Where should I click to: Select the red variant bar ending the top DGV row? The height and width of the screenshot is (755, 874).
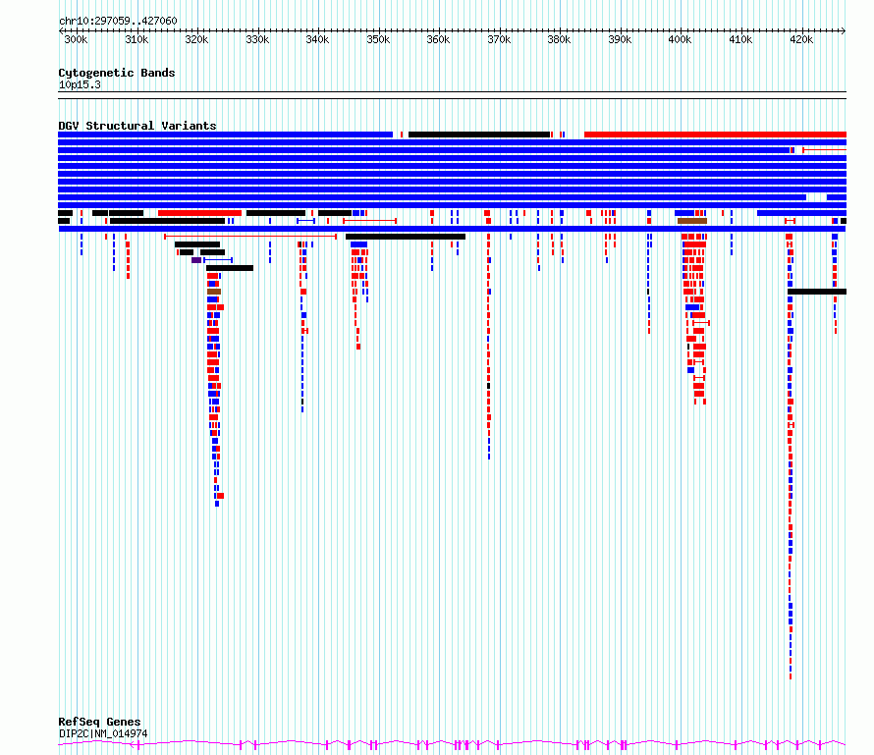point(715,135)
